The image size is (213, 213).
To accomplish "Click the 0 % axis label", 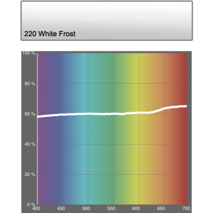I will (31, 205).
